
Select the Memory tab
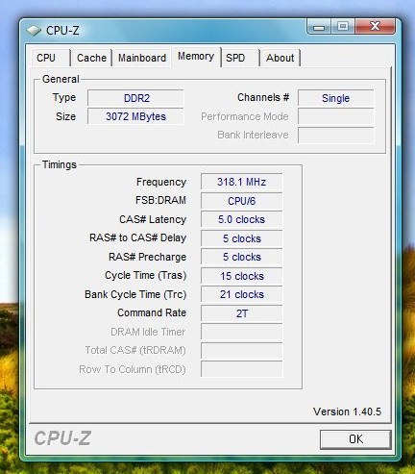[x=196, y=57]
